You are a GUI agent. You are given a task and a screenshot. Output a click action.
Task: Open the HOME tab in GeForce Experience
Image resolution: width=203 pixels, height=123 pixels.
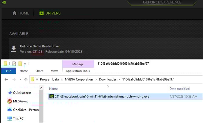(21, 13)
